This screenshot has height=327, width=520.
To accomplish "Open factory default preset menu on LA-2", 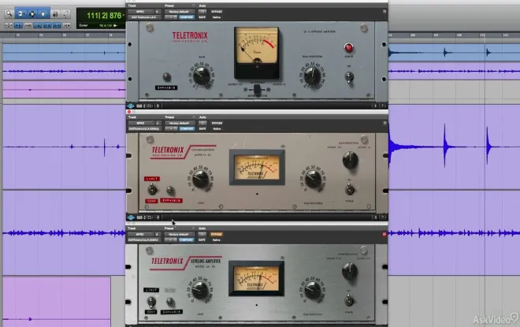I will pos(180,11).
